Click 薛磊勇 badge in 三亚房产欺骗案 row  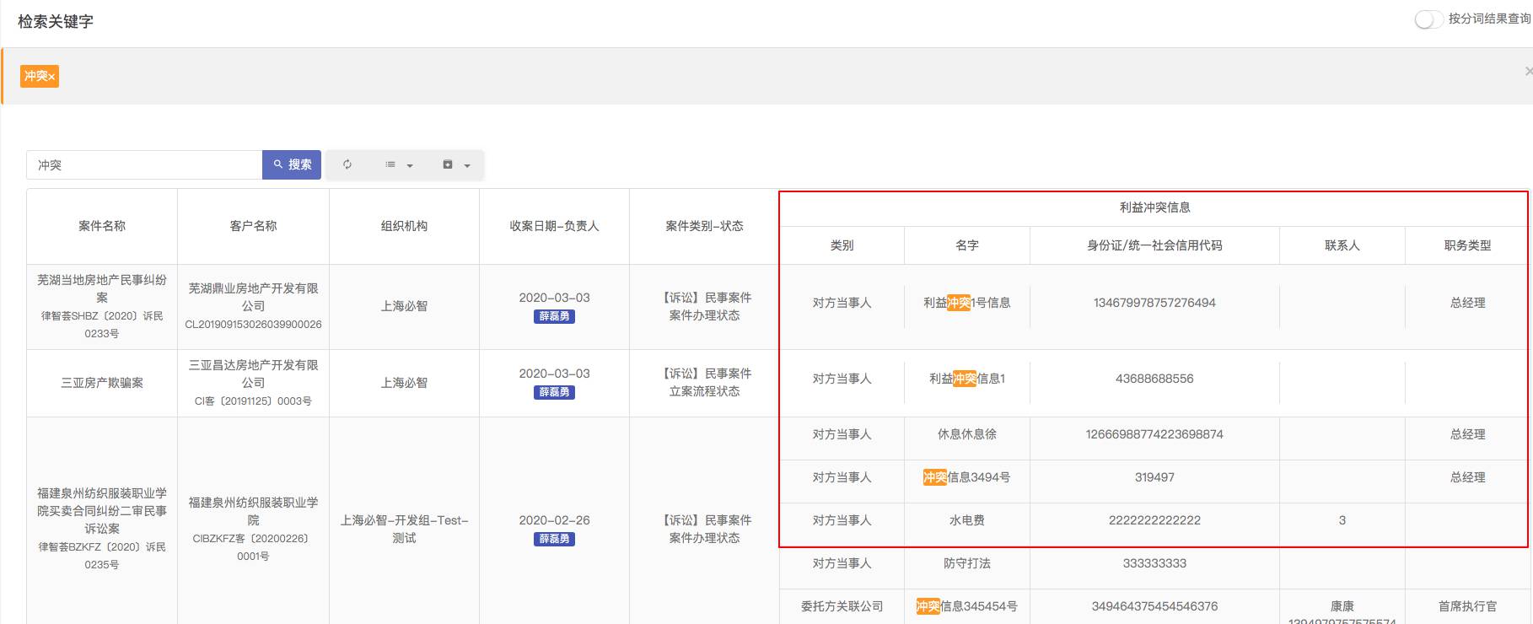pos(554,392)
